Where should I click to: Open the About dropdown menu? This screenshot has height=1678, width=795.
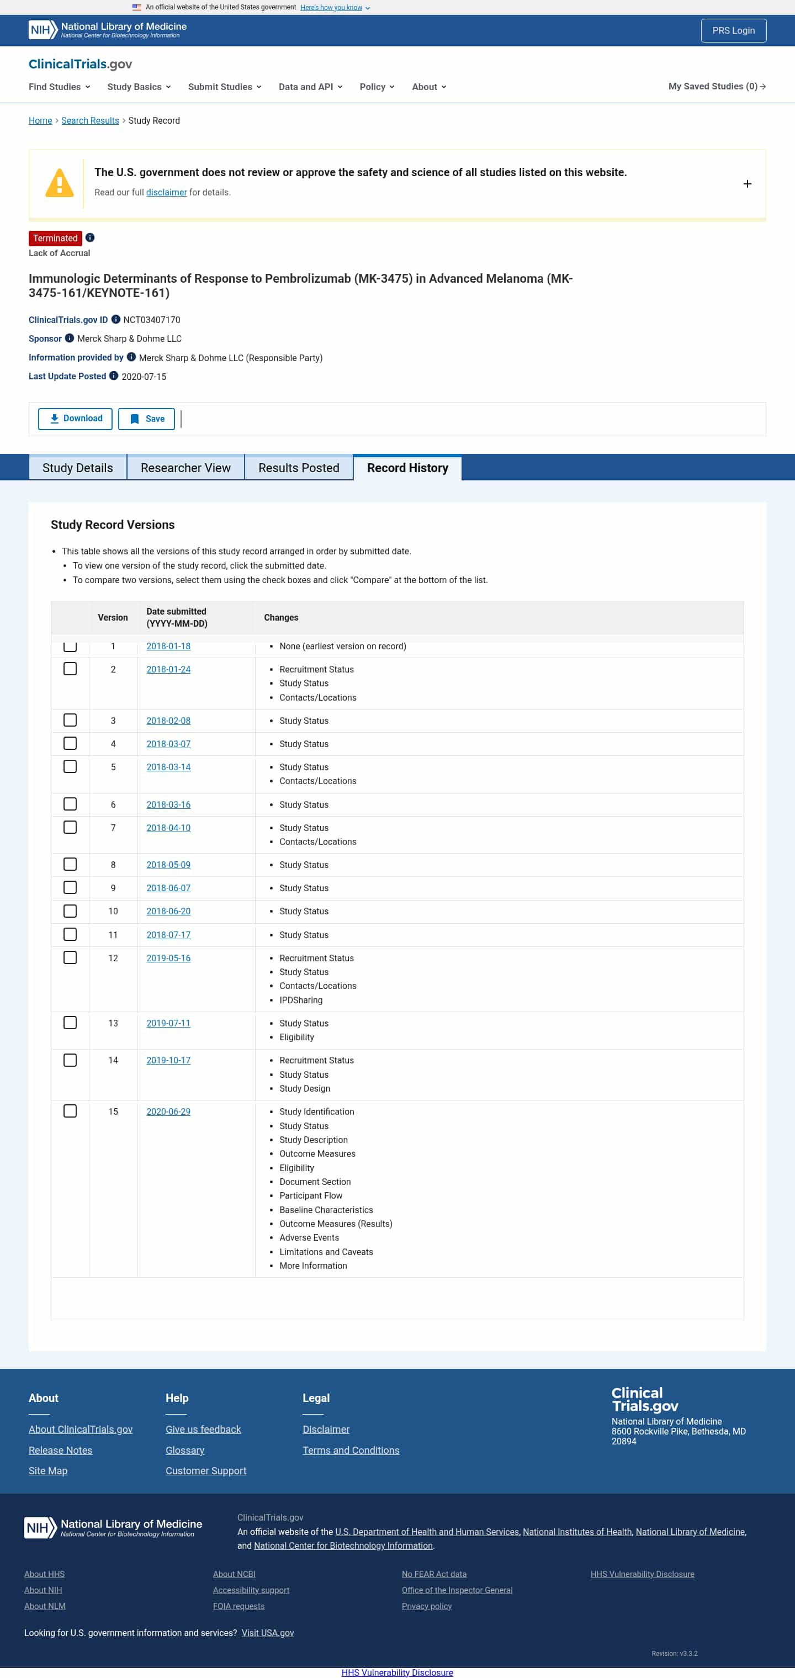(x=429, y=87)
